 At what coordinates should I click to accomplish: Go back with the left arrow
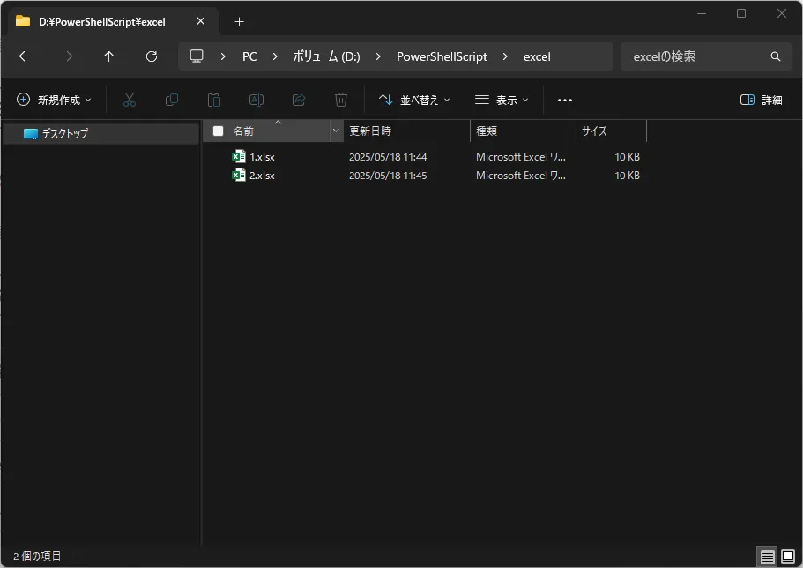coord(25,56)
